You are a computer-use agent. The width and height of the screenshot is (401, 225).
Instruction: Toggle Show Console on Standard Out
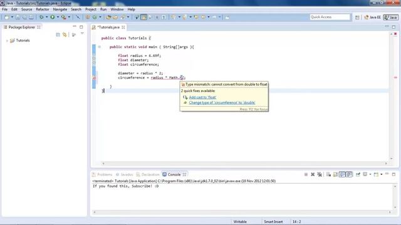[x=342, y=174]
